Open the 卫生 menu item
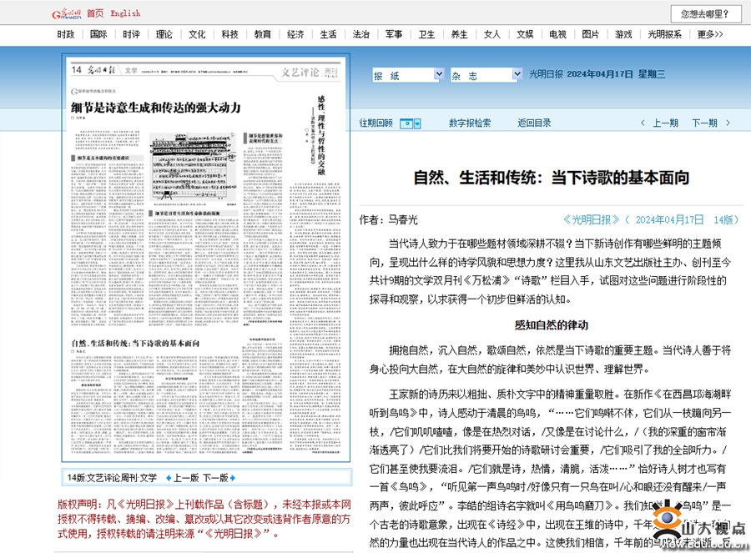 (x=426, y=34)
